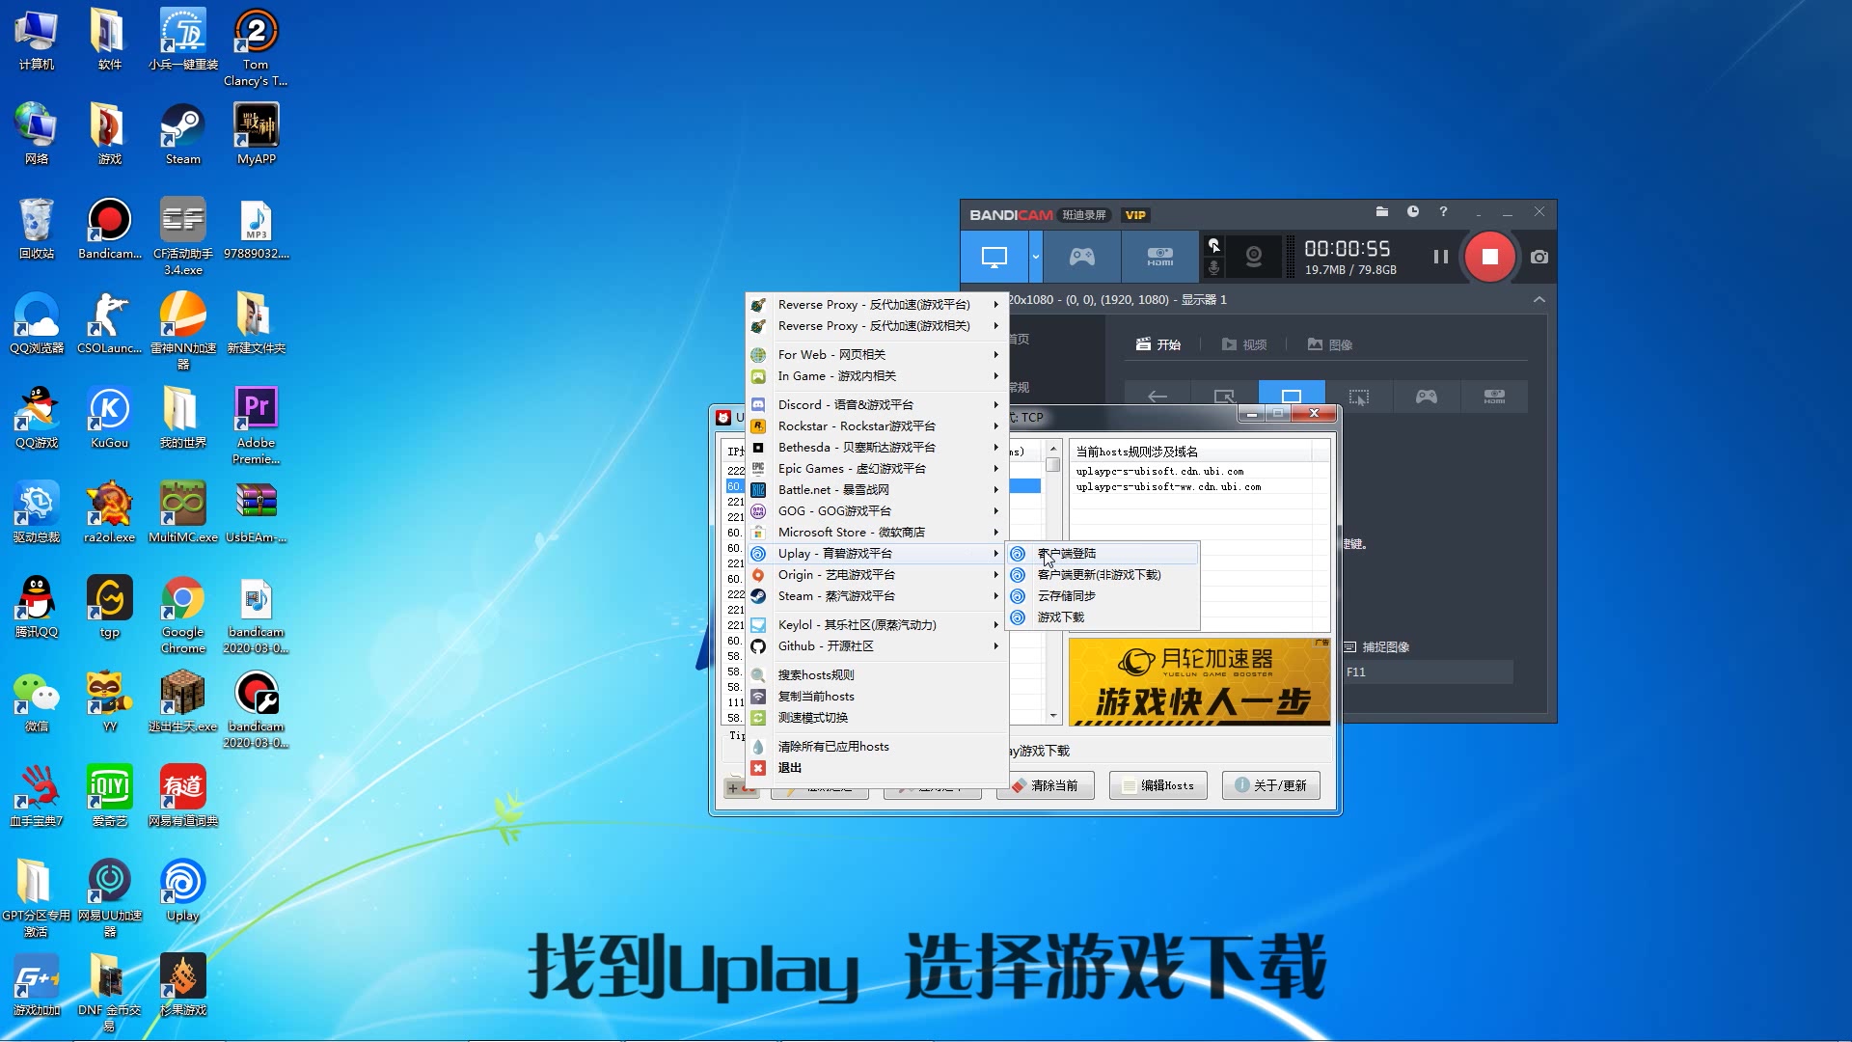Select Uplay 育碧游戏平台 menu entry
Image resolution: width=1852 pixels, height=1042 pixels.
pyautogui.click(x=877, y=554)
